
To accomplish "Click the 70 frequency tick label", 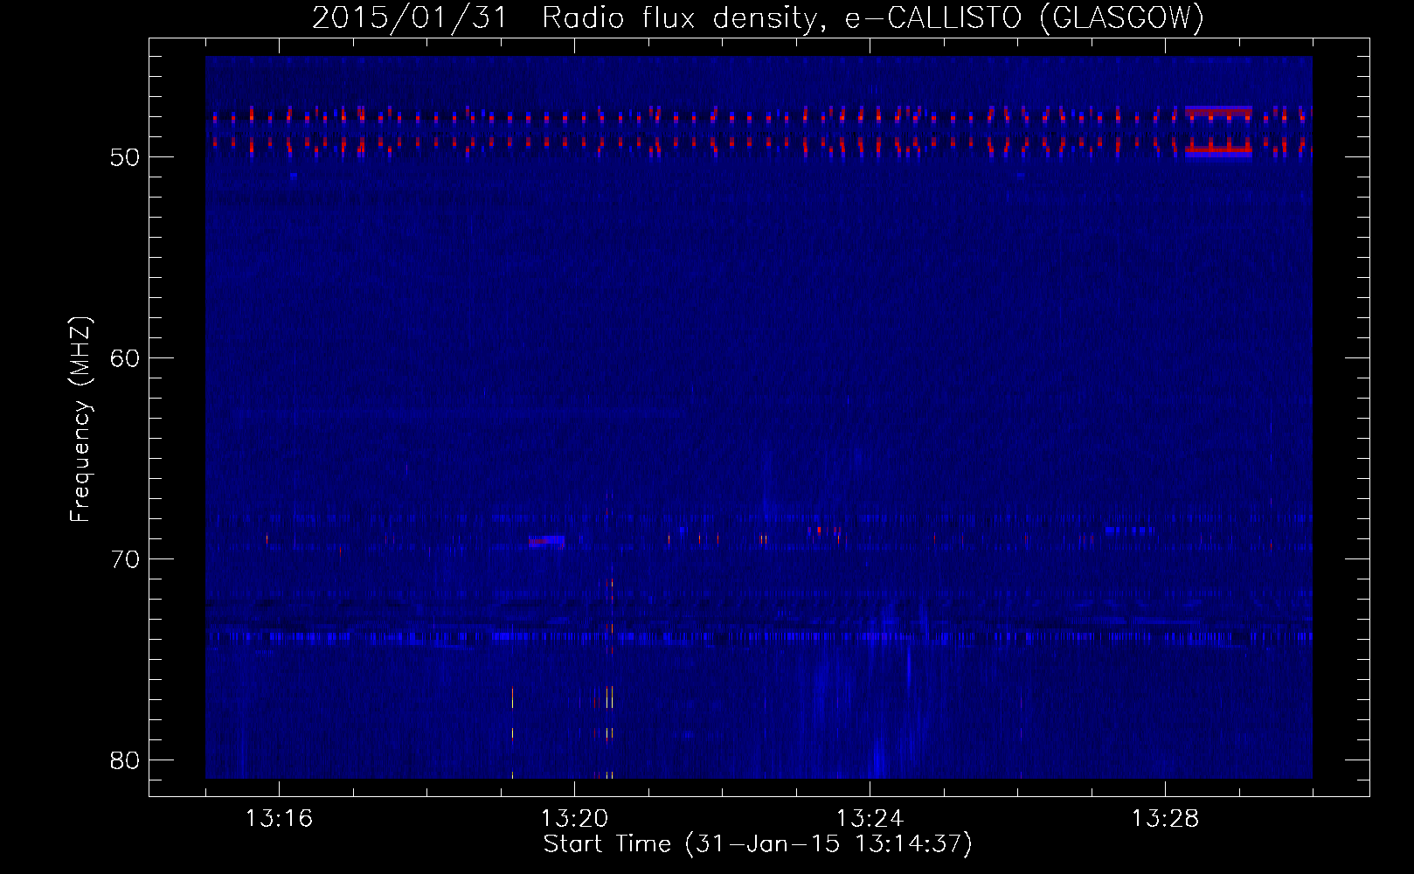I will [x=125, y=559].
